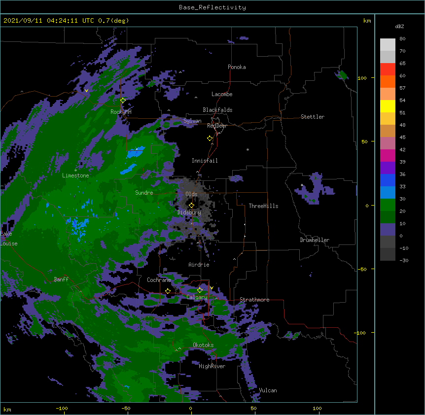Select the magenta 39-42 dBZ legend swatch

[388, 155]
